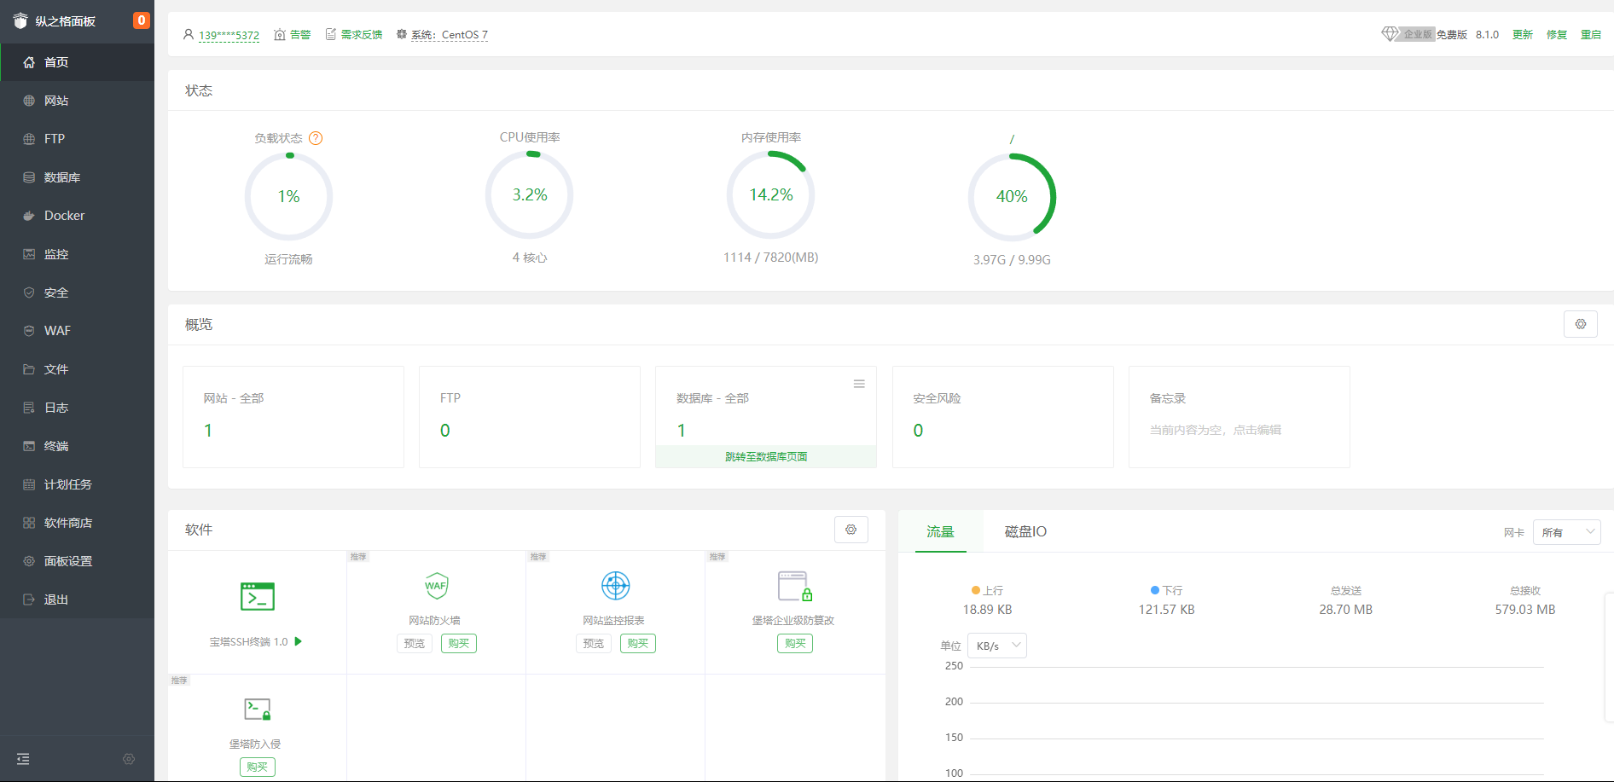Screen dimensions: 1614x782
Task: Click the 下行 legend item
Action: pos(1167,590)
